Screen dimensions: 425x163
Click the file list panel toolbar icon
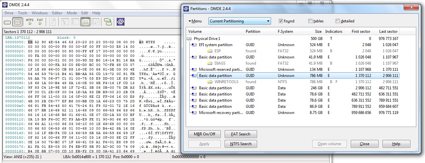pyautogui.click(x=75, y=22)
